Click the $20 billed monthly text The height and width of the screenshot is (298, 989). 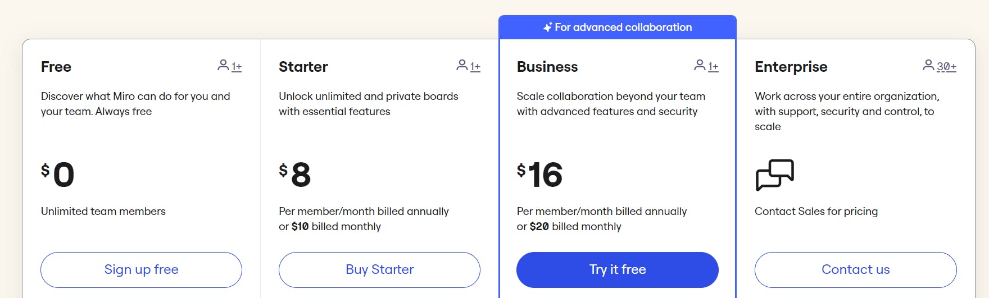[569, 227]
